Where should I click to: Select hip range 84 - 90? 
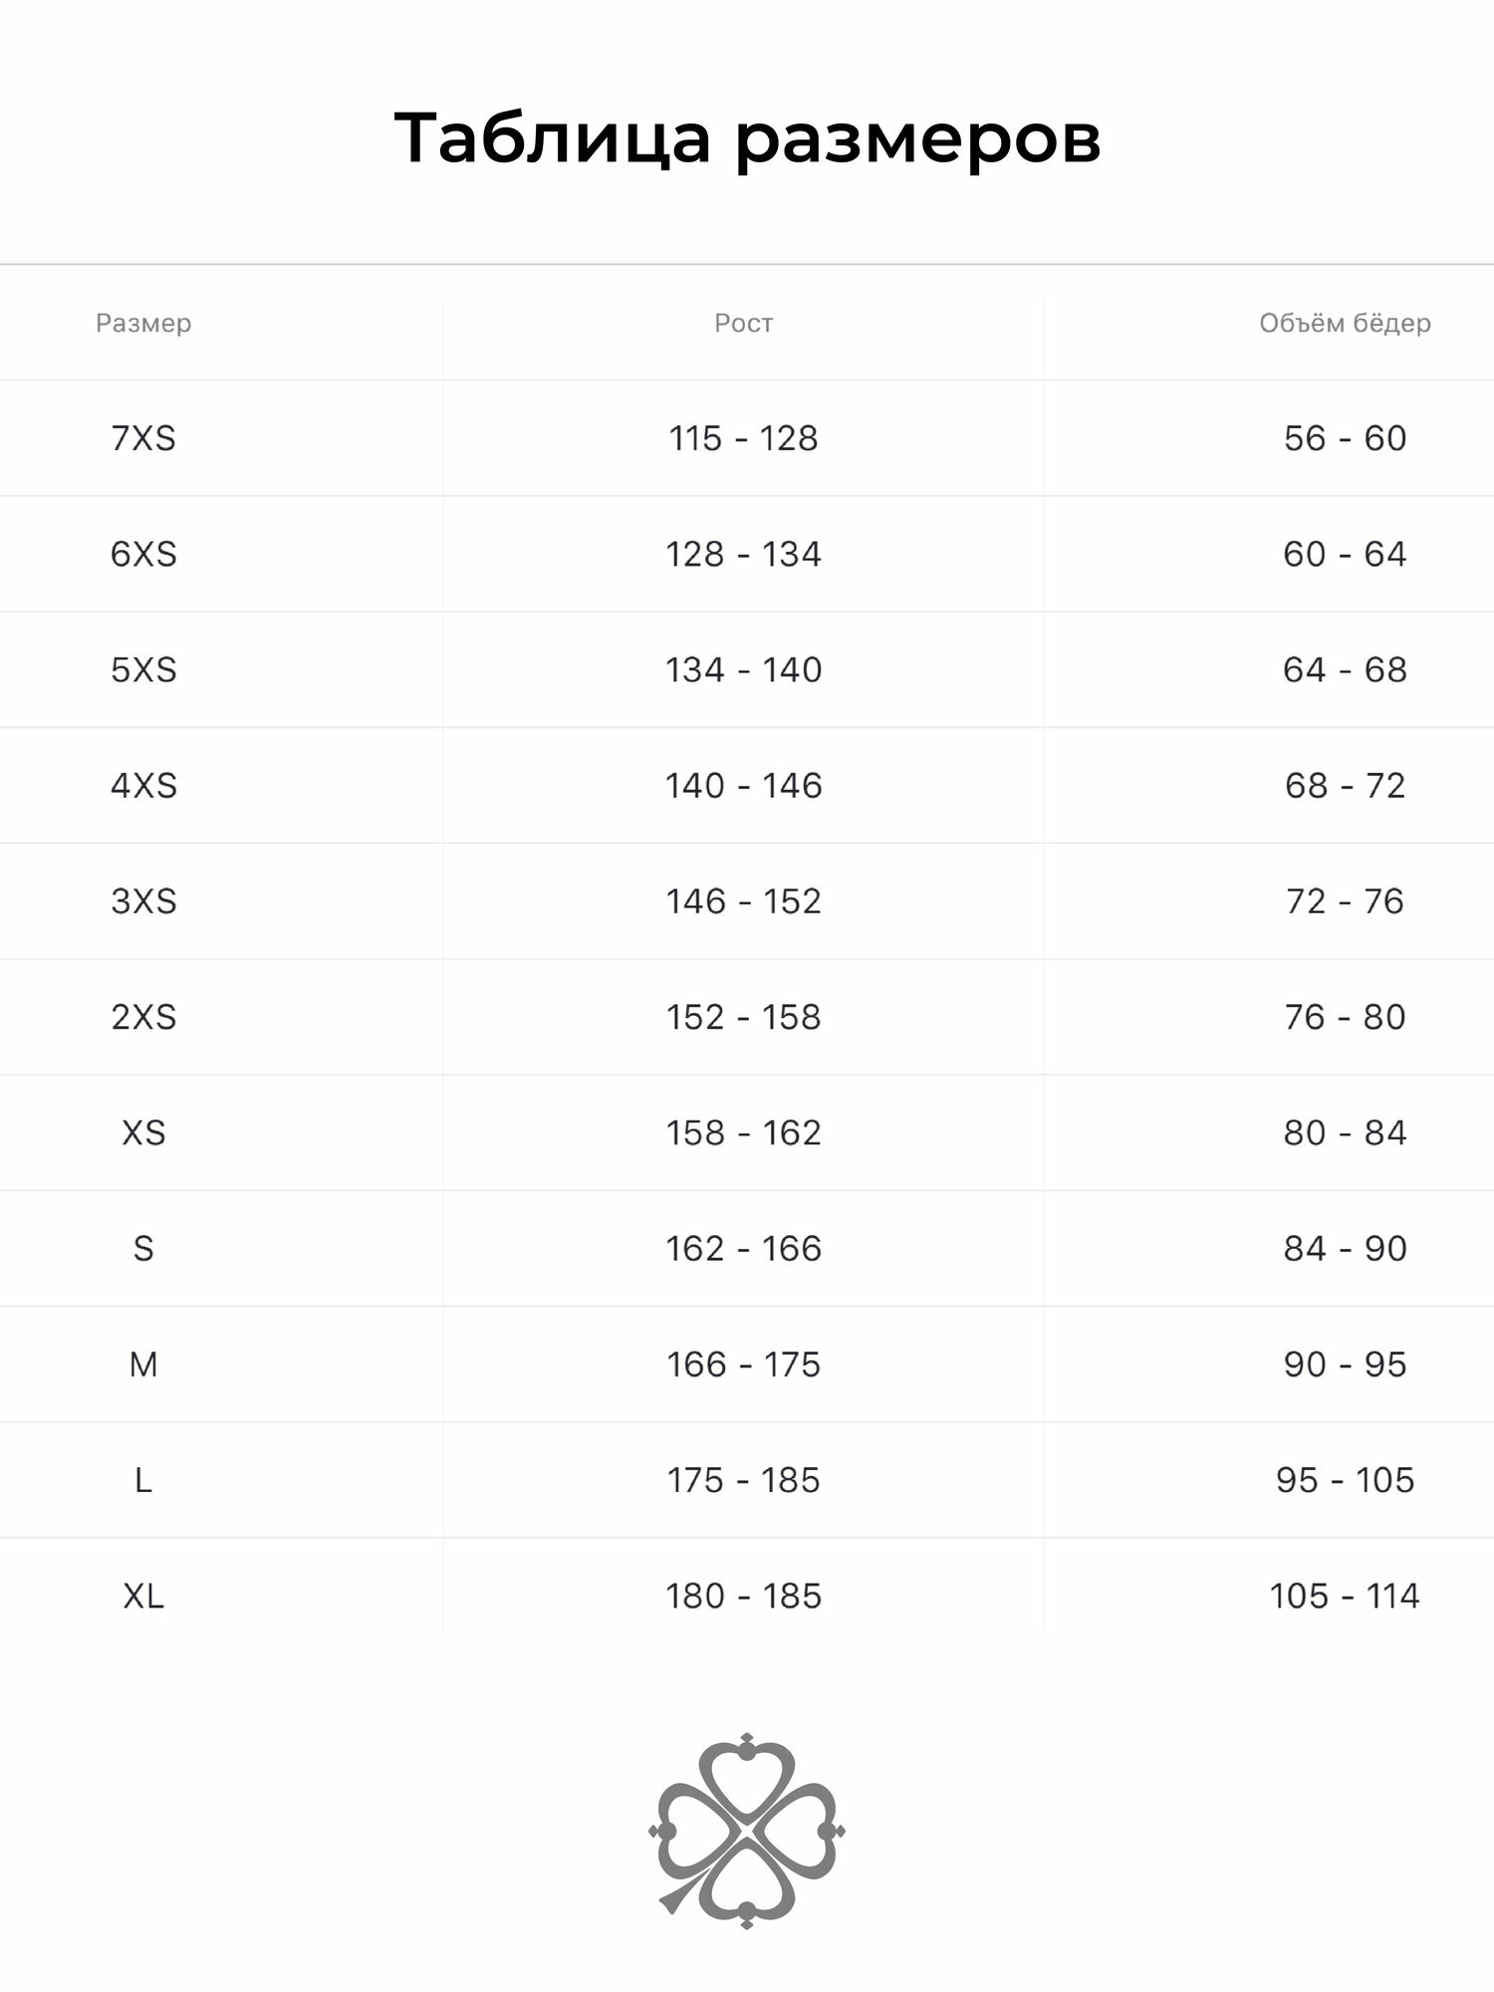(x=1345, y=1249)
